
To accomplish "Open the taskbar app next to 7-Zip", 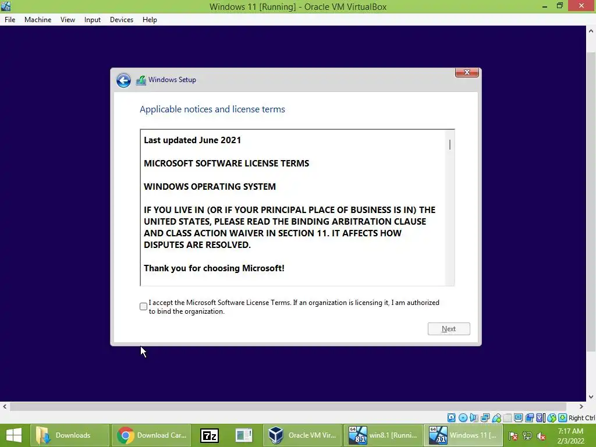I will click(244, 435).
